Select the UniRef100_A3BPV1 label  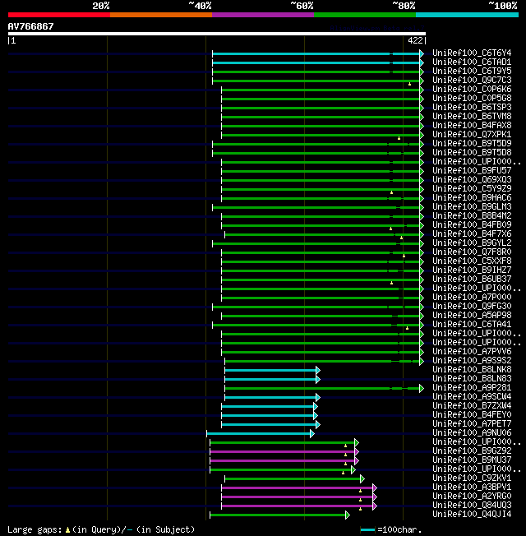(472, 487)
